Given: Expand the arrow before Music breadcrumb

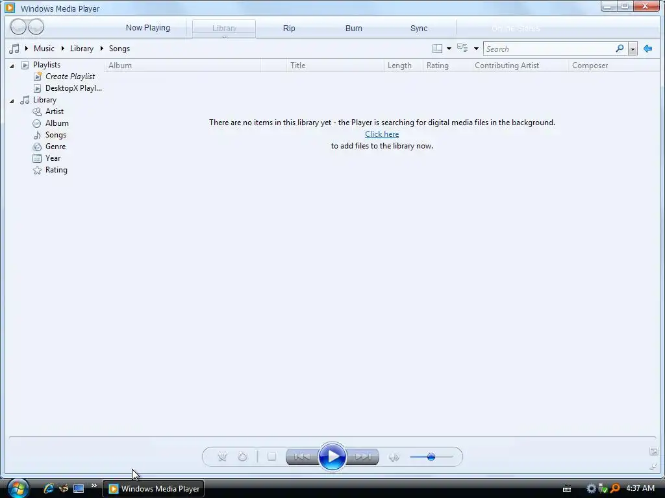Looking at the screenshot, I should coord(26,48).
